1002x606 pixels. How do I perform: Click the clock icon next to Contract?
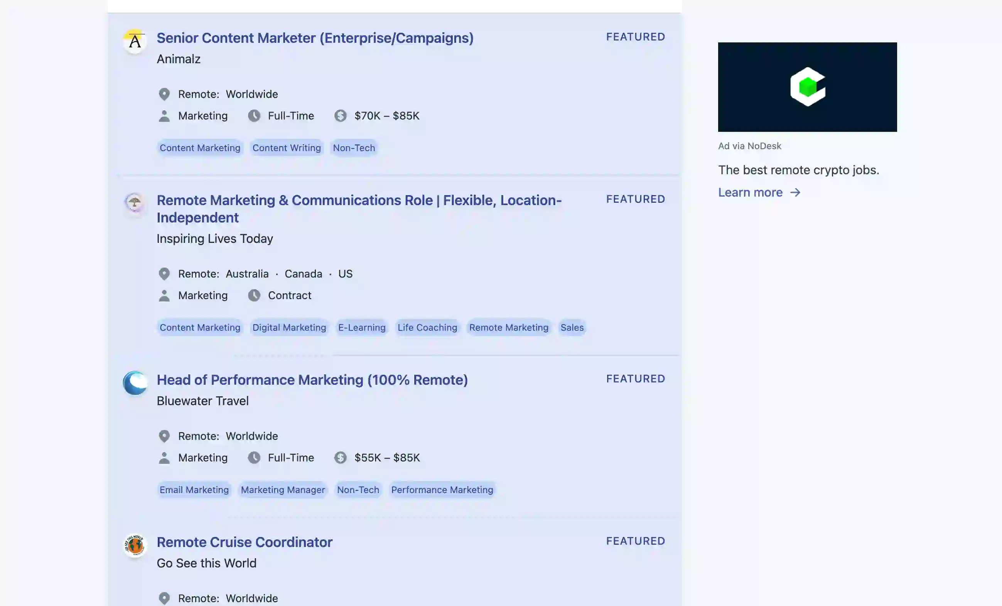254,295
